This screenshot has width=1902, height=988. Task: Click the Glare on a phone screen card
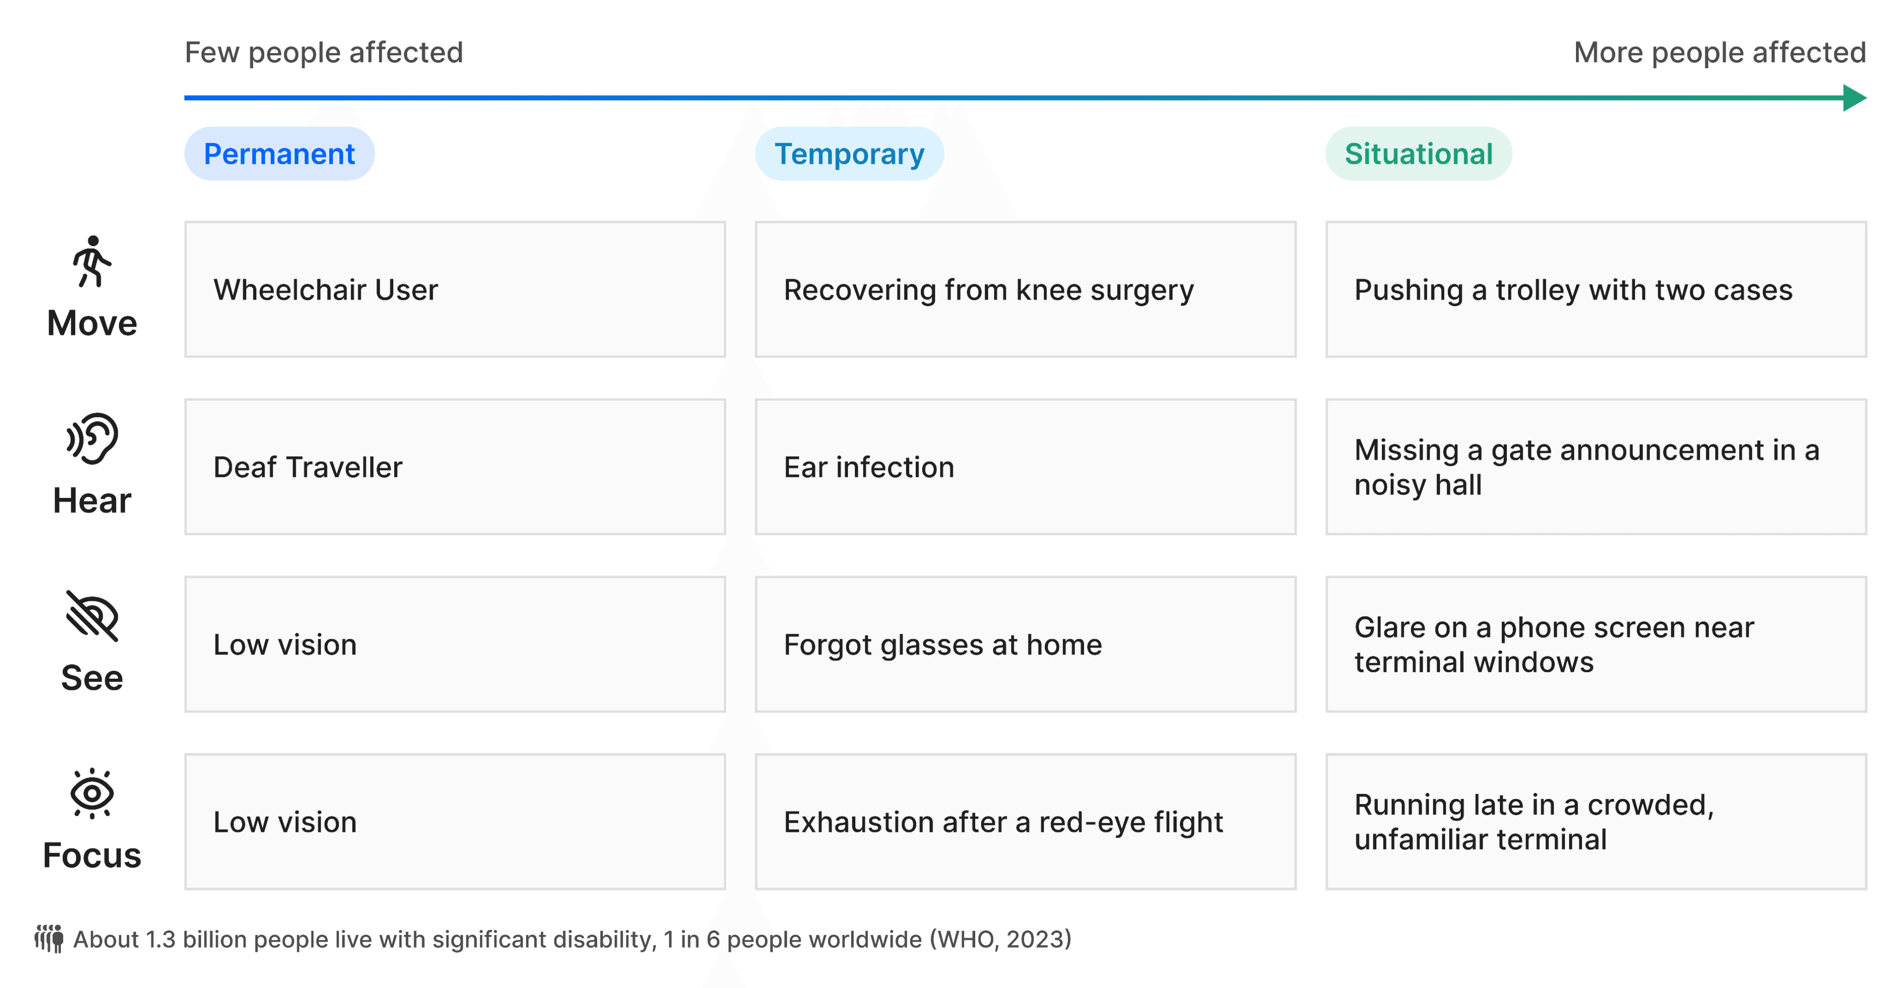point(1595,644)
